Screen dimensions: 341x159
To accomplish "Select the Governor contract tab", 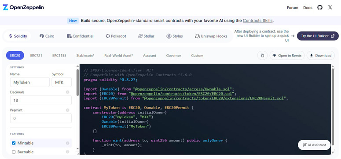I will (x=173, y=56).
